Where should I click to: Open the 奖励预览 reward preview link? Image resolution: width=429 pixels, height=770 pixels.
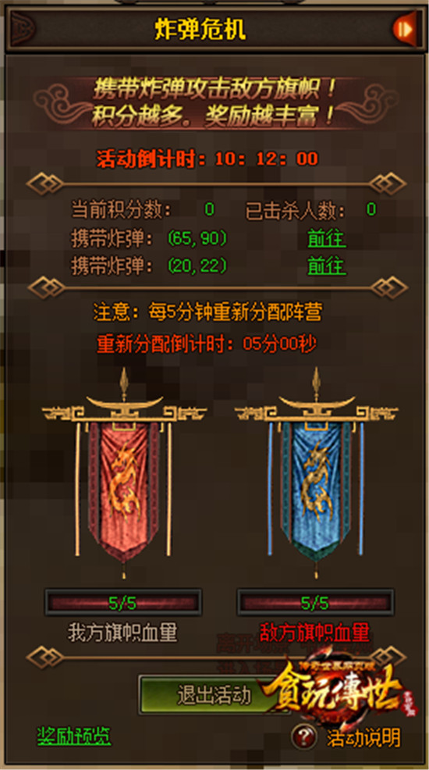pyautogui.click(x=74, y=736)
